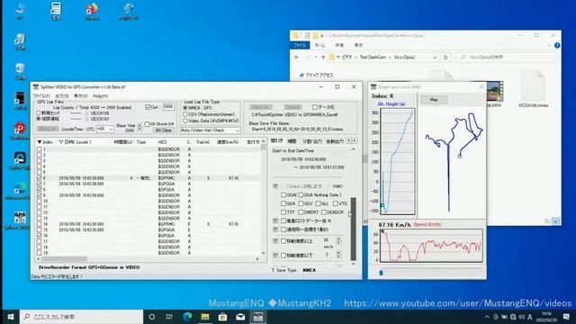Refresh the Explorer folder view
This screenshot has height=324, width=576.
pos(445,58)
